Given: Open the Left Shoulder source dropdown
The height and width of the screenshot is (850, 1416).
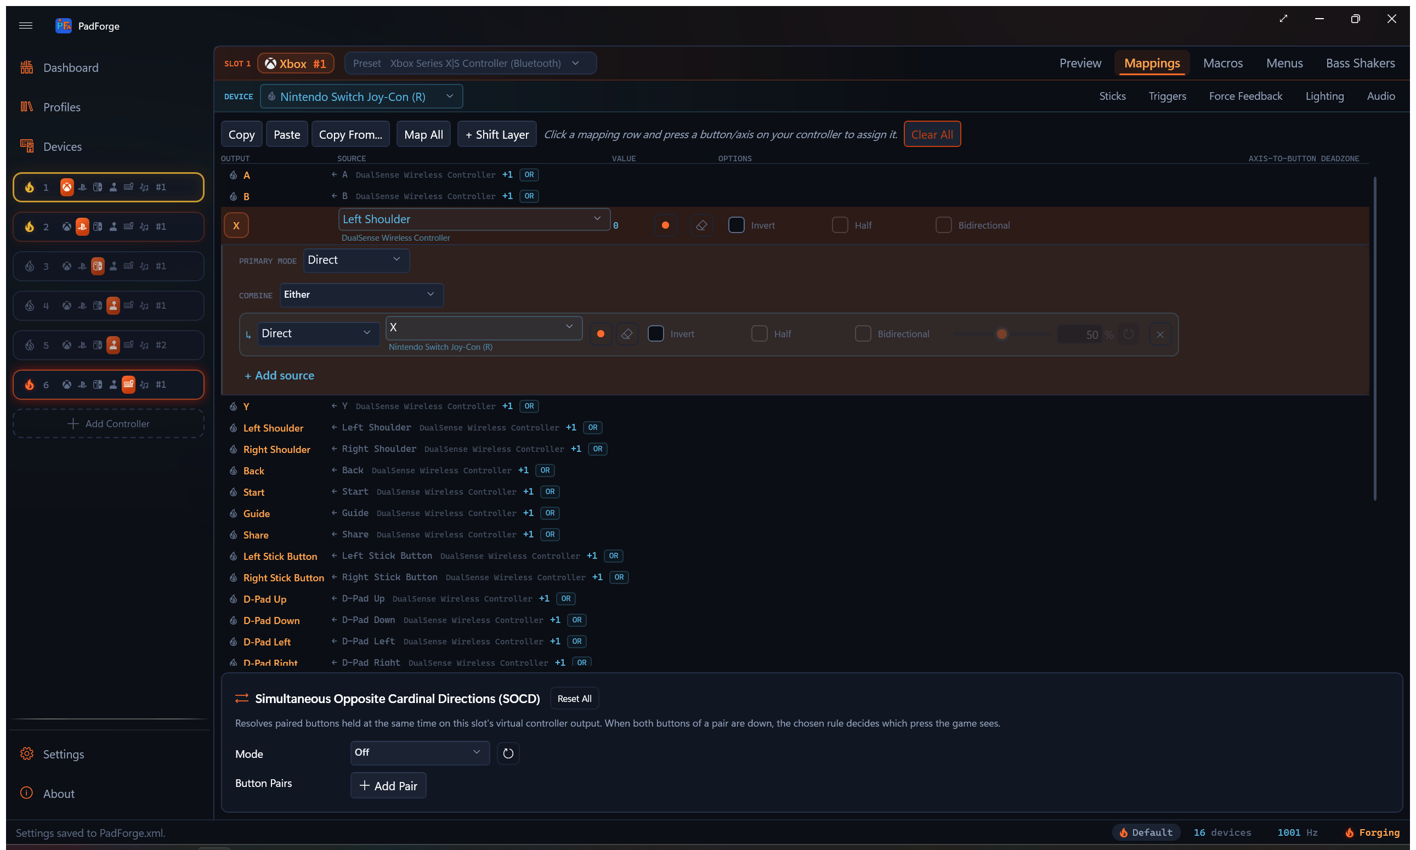Looking at the screenshot, I should [474, 220].
